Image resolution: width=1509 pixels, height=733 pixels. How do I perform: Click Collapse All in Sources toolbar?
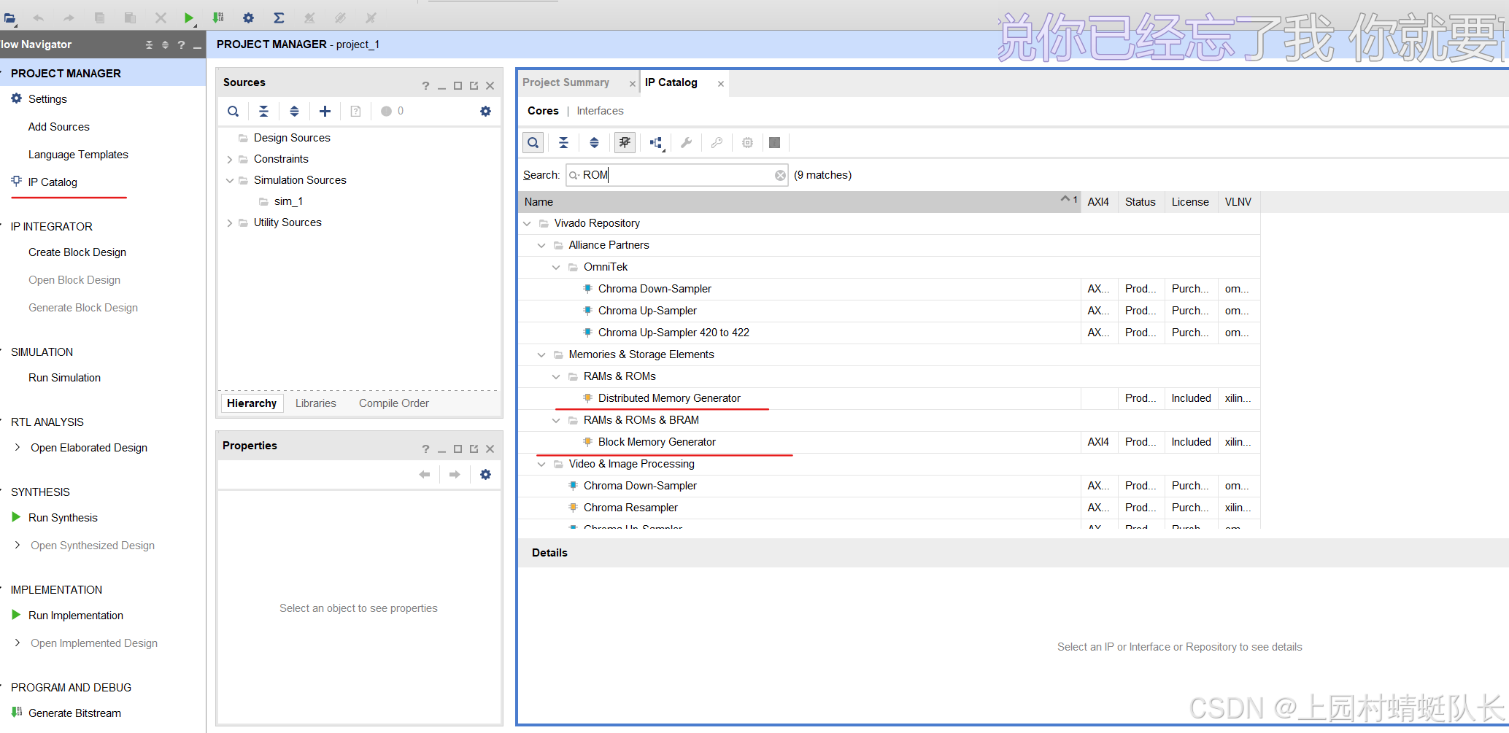263,112
